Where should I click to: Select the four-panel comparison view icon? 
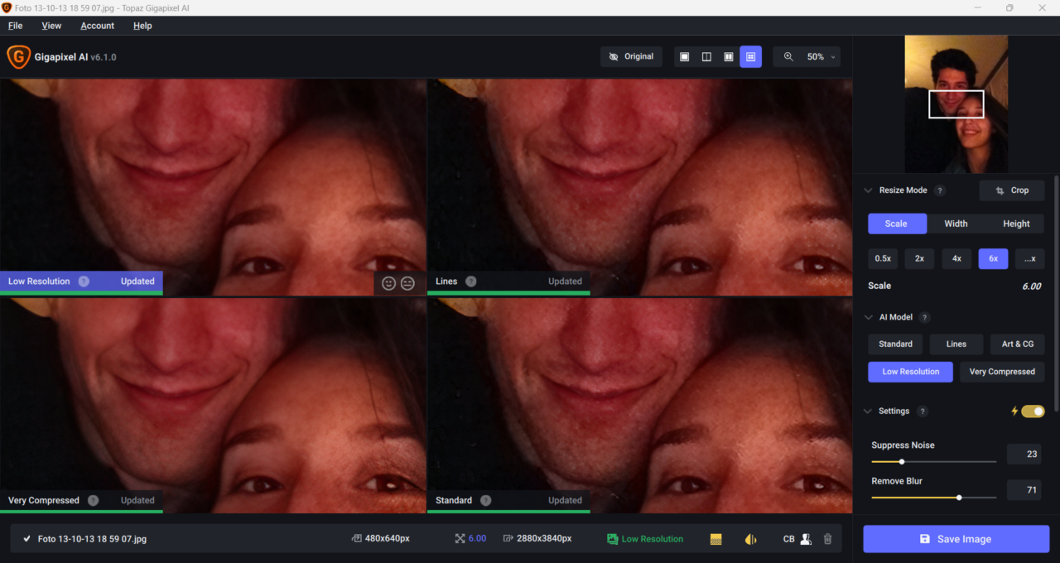click(x=751, y=57)
